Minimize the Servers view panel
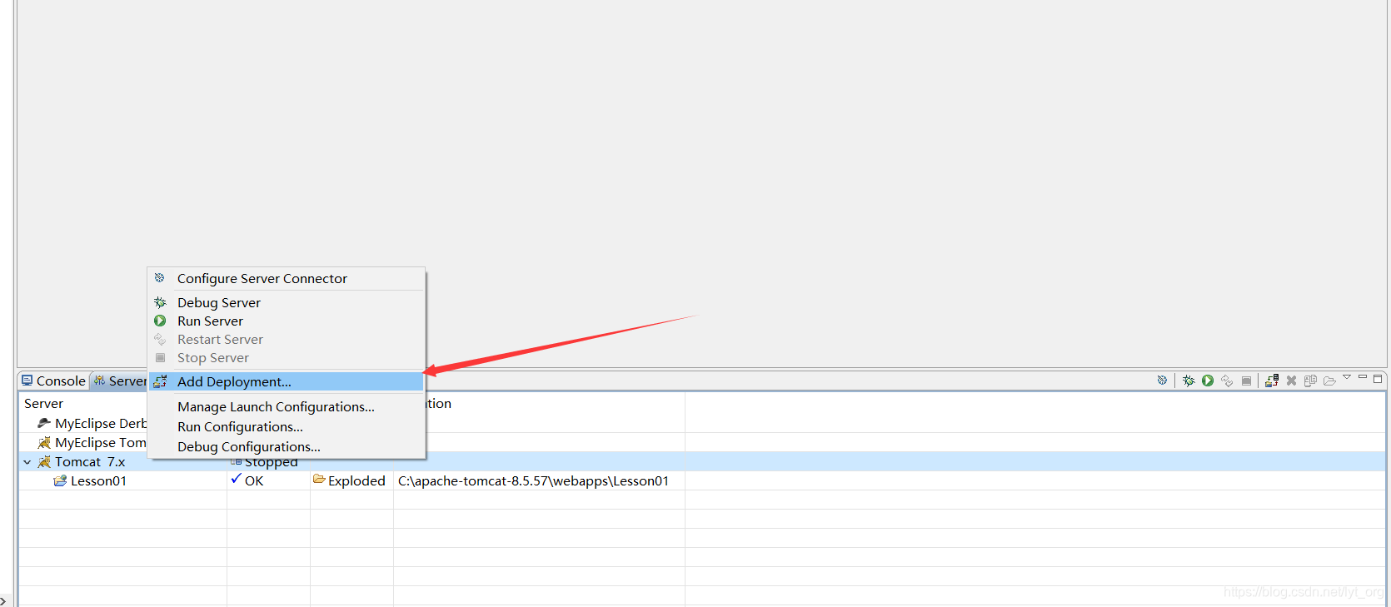Screen dimensions: 1391x607 tap(1363, 378)
